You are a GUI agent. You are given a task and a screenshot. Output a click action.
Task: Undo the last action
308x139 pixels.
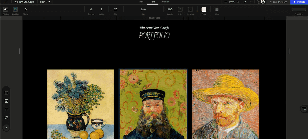pyautogui.click(x=245, y=2)
